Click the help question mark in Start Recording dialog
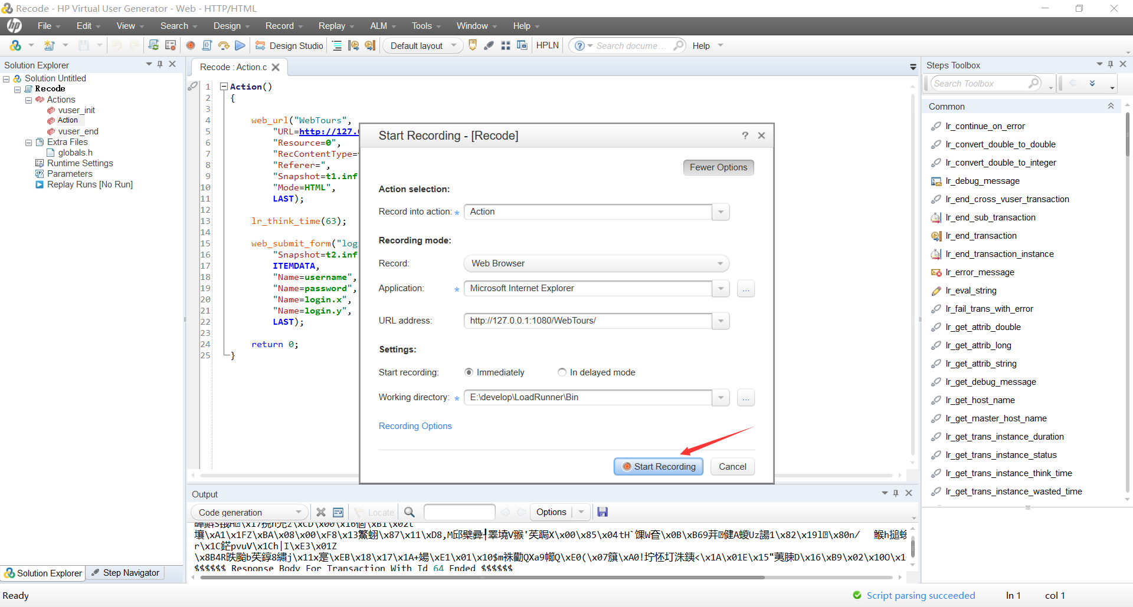The width and height of the screenshot is (1133, 607). (x=745, y=136)
